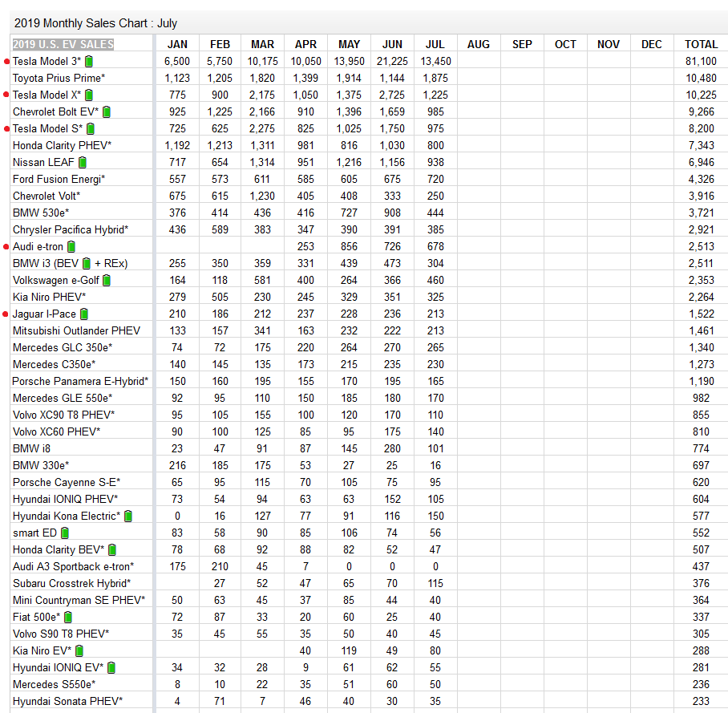Click the battery icon inside the BMW i3 label

tap(87, 264)
